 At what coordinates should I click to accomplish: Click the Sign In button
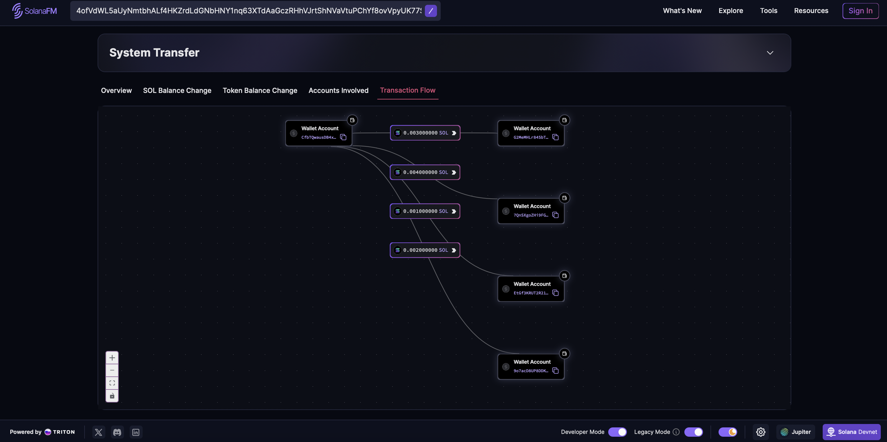pyautogui.click(x=860, y=11)
